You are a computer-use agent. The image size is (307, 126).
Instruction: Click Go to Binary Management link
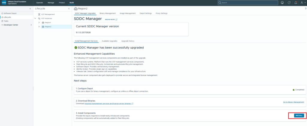pos(294,102)
